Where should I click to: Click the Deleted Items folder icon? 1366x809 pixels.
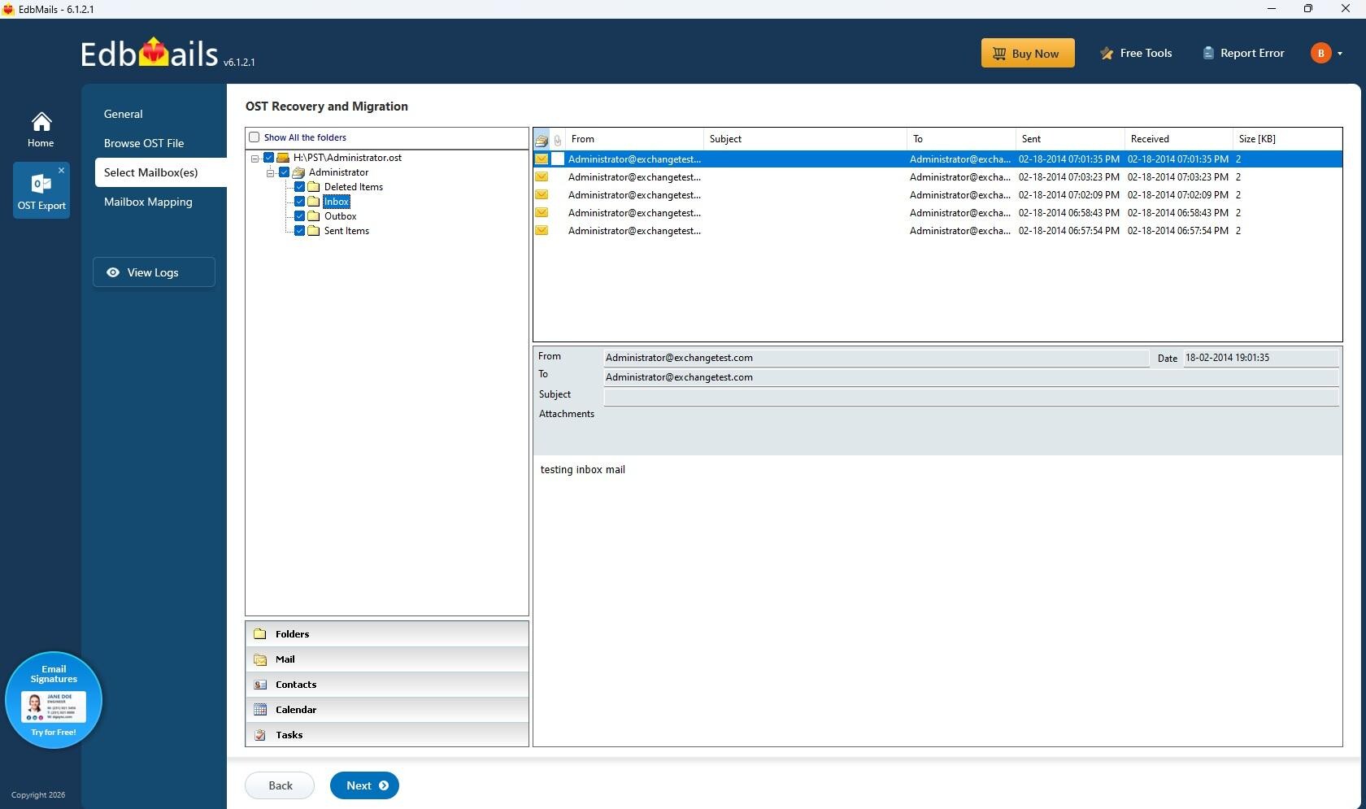[314, 187]
